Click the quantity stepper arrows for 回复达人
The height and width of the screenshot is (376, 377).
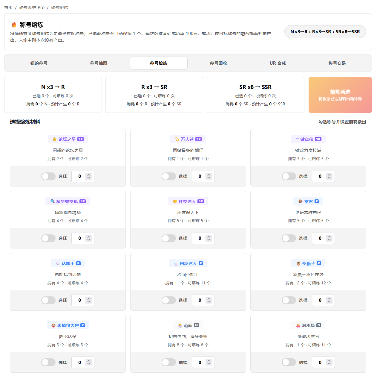(209, 300)
